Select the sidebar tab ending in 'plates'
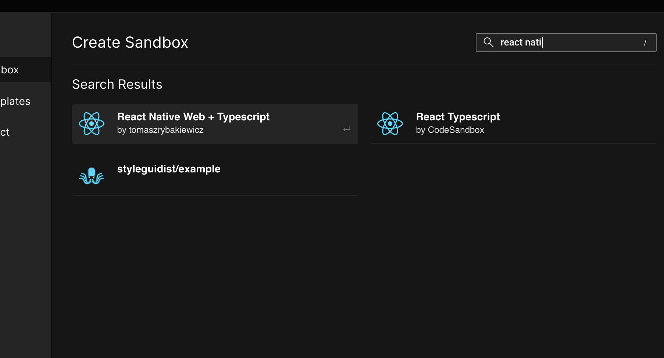664x358 pixels. (26, 101)
